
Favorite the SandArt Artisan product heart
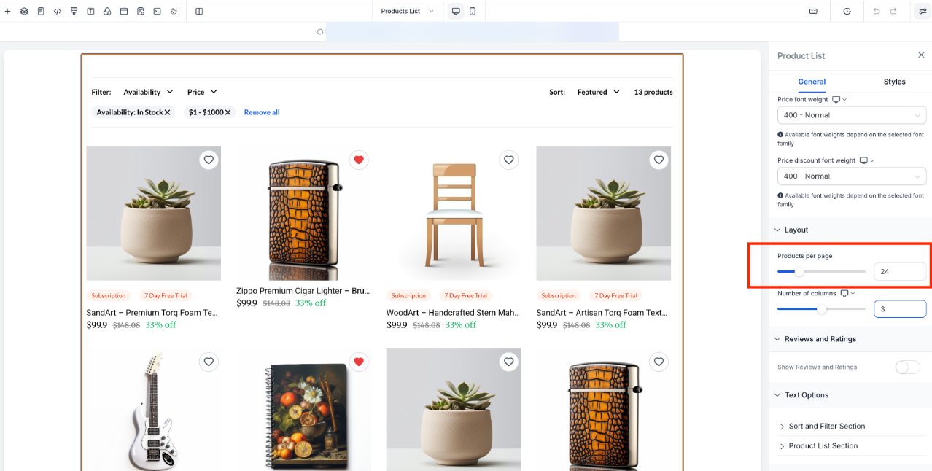(659, 160)
